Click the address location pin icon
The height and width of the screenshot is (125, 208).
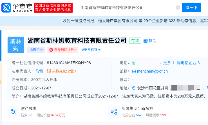coord(134,88)
